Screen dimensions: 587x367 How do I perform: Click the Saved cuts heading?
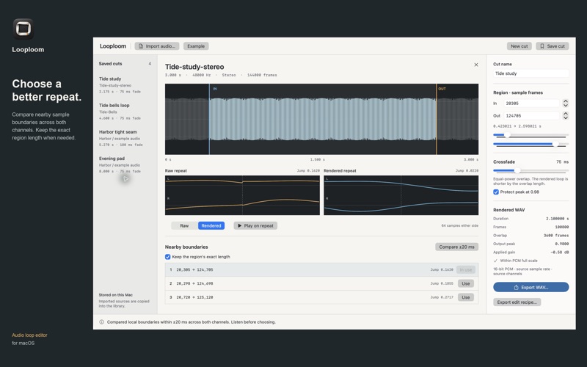(111, 64)
